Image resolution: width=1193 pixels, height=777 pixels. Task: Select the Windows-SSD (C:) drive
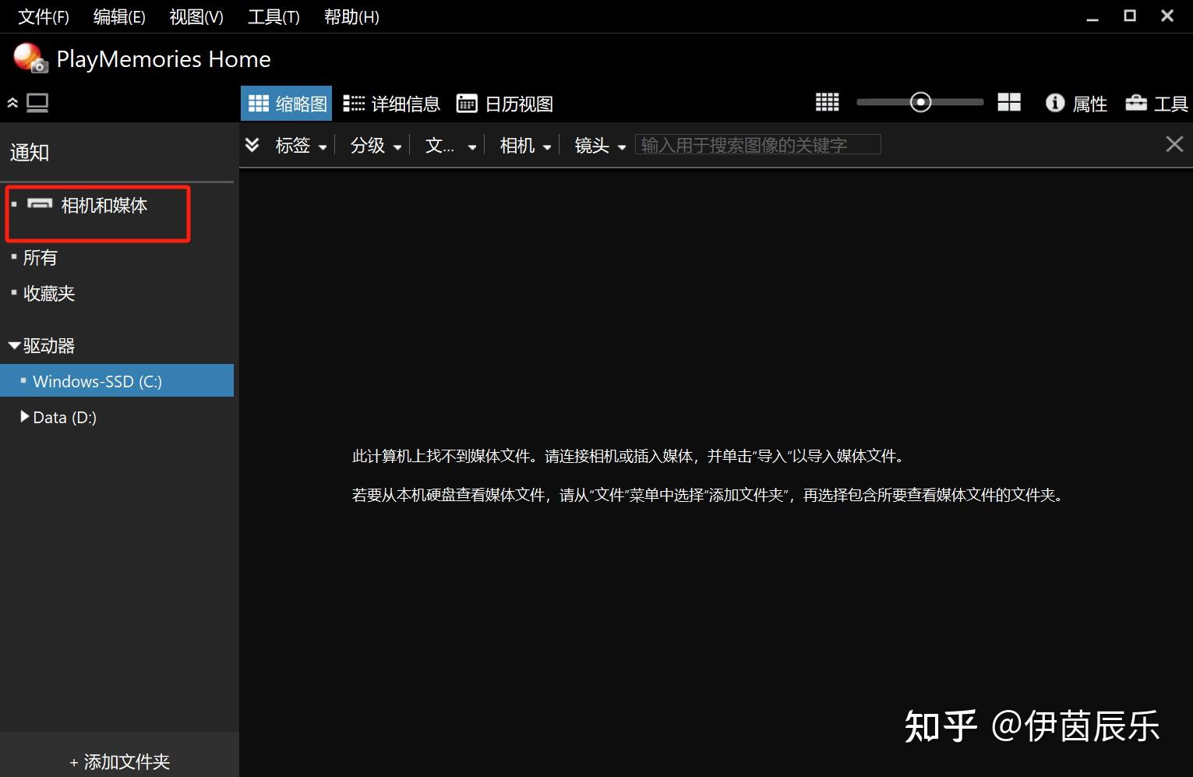click(x=117, y=381)
